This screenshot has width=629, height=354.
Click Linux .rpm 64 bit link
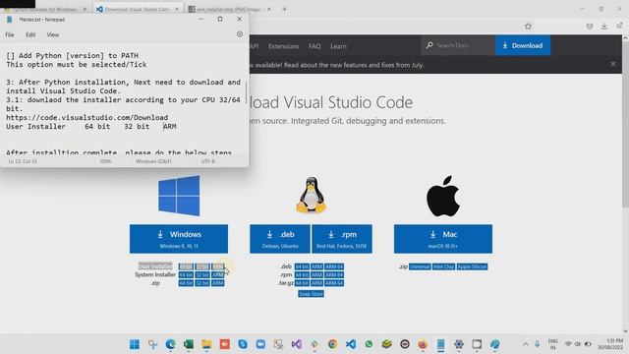302,275
